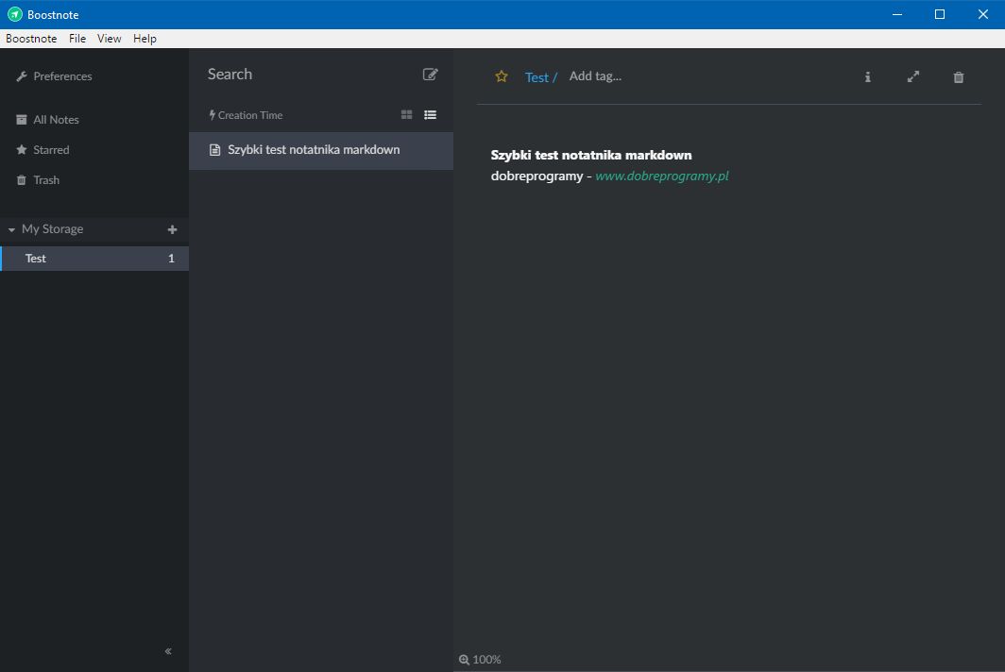Minimize the Boostnote window
Image resolution: width=1005 pixels, height=672 pixels.
pyautogui.click(x=897, y=14)
